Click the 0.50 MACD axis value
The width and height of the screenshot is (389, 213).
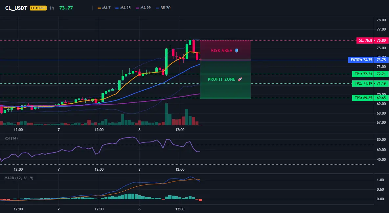pos(380,189)
